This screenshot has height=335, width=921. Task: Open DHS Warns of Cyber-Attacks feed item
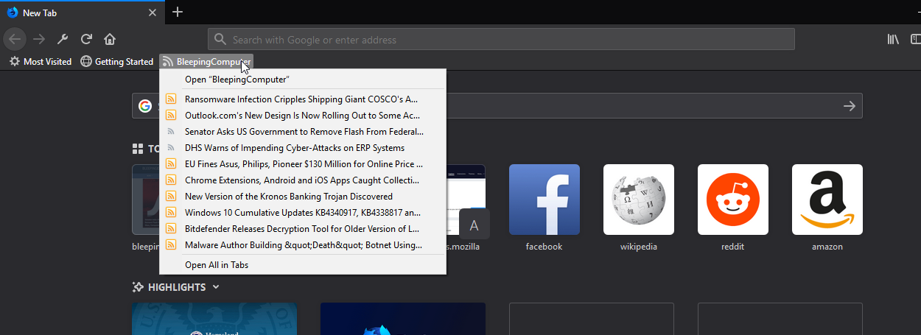point(303,148)
